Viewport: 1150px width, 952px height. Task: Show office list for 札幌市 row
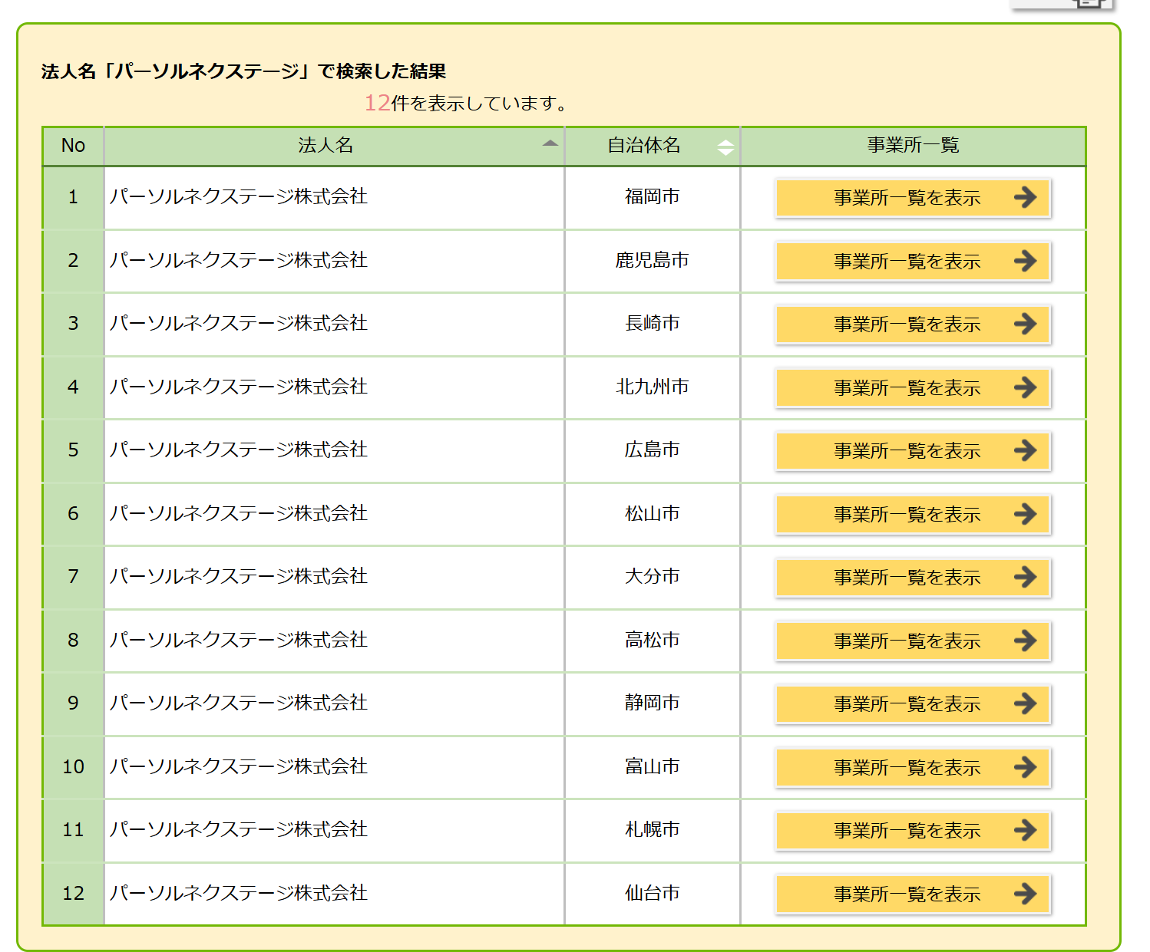click(x=913, y=831)
